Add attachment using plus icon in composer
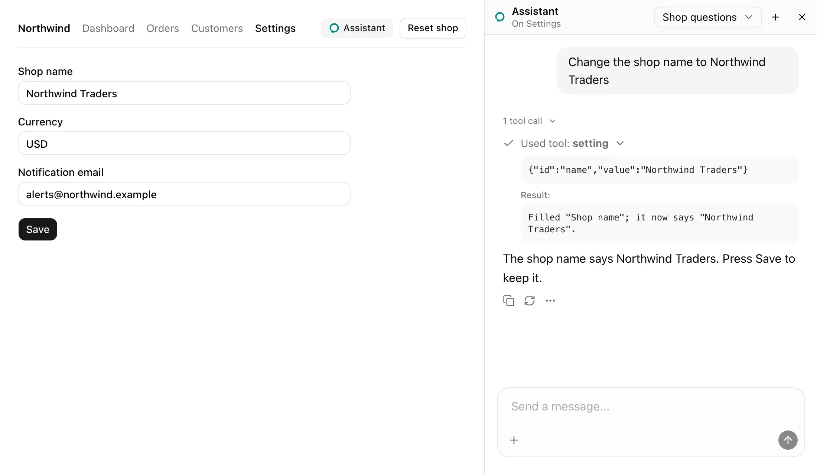This screenshot has width=817, height=475. coord(514,440)
